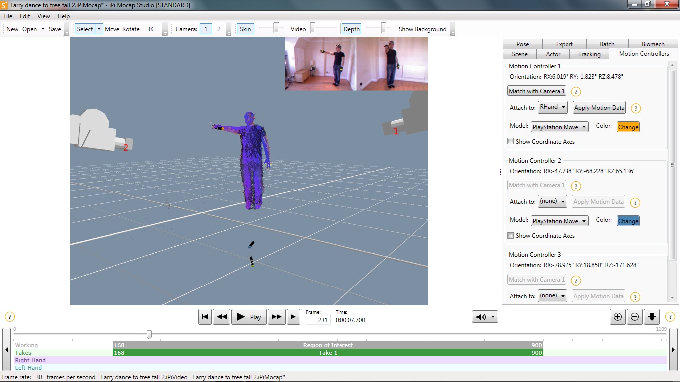Image resolution: width=680 pixels, height=382 pixels.
Task: Enable Show Coordinate Axes for Controller 1
Action: tap(510, 141)
